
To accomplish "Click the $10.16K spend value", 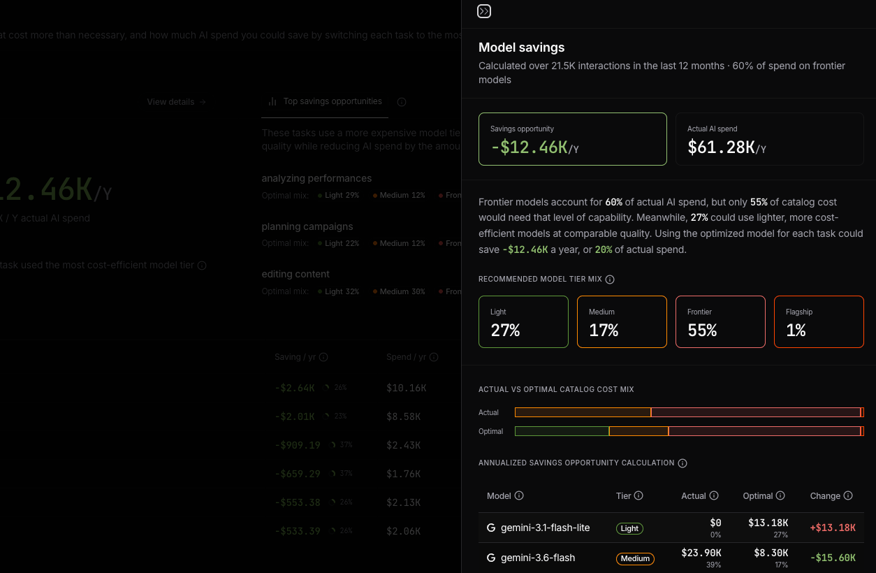I will point(407,388).
